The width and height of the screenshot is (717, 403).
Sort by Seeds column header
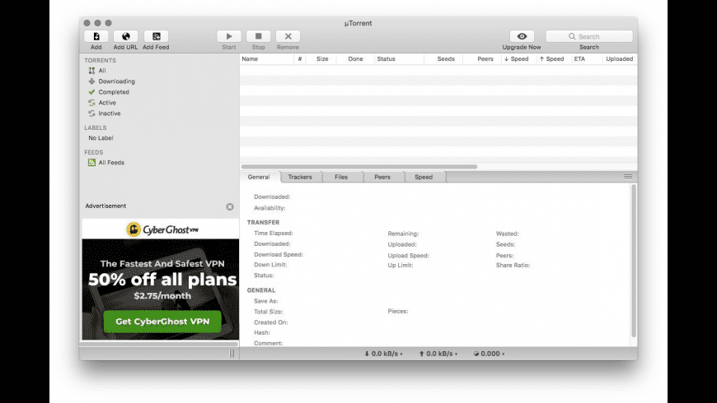[x=444, y=59]
